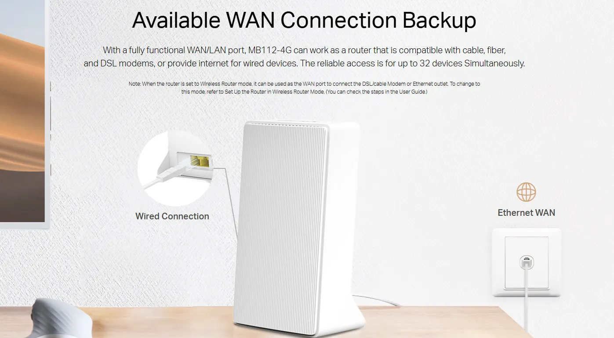Select the Wired Connection label
The image size is (614, 338).
pos(172,216)
